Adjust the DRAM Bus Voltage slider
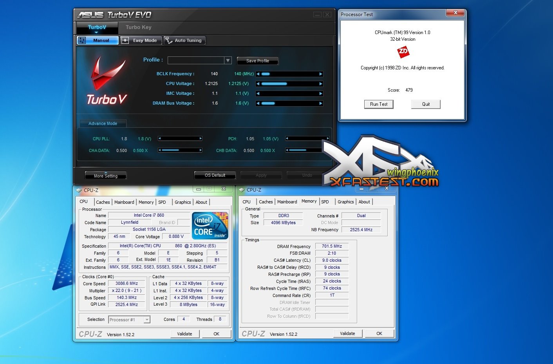The height and width of the screenshot is (364, 553). click(268, 103)
